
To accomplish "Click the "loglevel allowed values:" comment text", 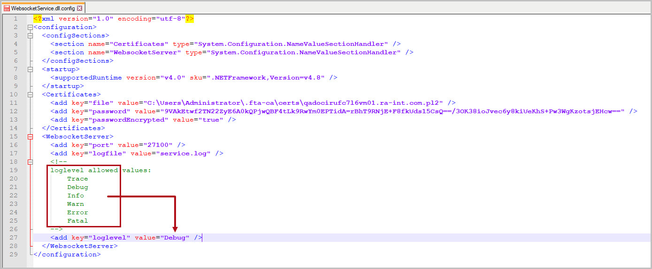I will point(101,170).
